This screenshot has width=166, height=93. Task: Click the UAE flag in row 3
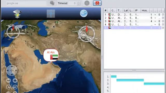click(109, 21)
